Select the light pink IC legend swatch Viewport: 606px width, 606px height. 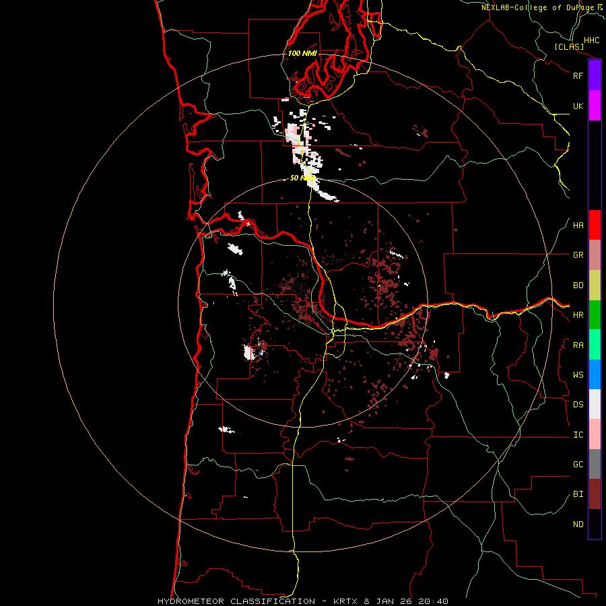595,434
